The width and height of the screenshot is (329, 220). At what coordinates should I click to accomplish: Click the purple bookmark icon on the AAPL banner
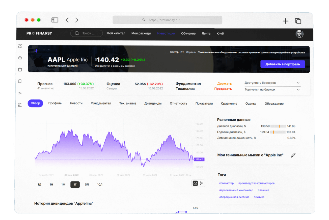[x=35, y=51]
